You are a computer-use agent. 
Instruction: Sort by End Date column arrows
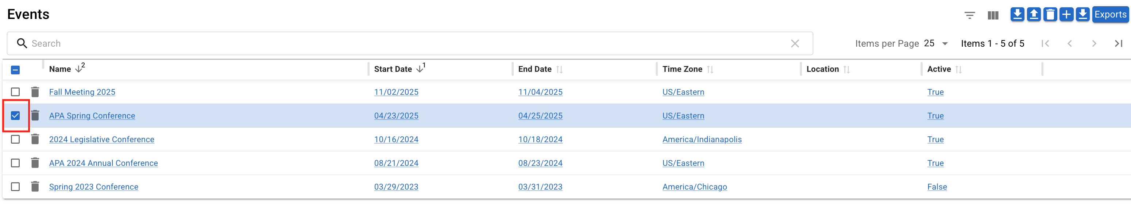pyautogui.click(x=559, y=69)
